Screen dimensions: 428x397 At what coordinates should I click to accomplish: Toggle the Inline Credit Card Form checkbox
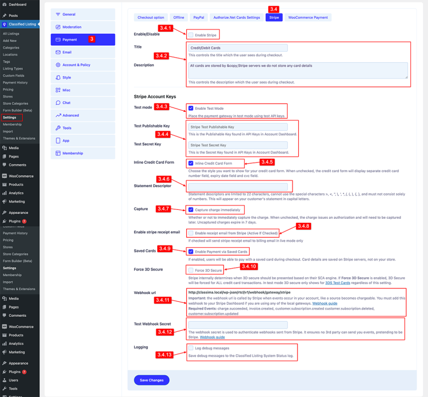(191, 163)
